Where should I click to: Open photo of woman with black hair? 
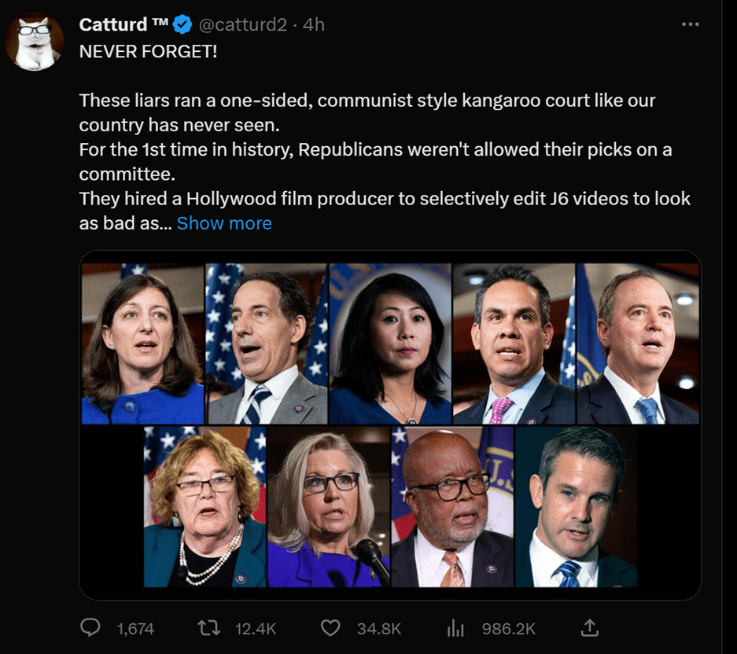(x=390, y=344)
